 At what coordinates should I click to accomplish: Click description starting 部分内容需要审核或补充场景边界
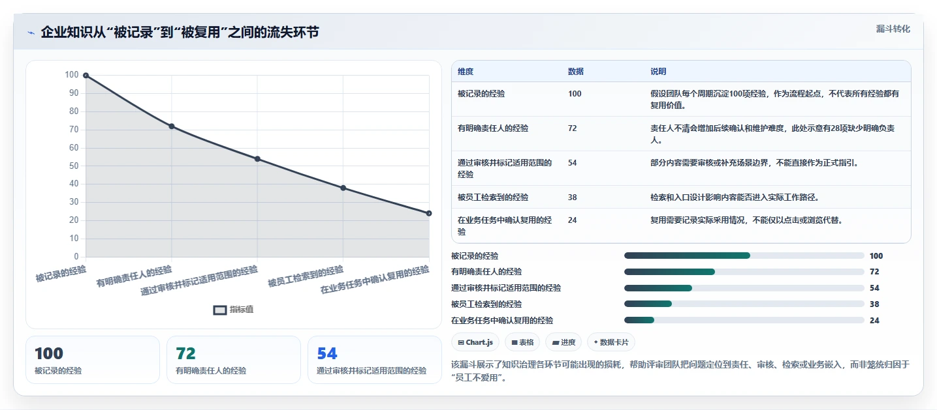tap(755, 163)
